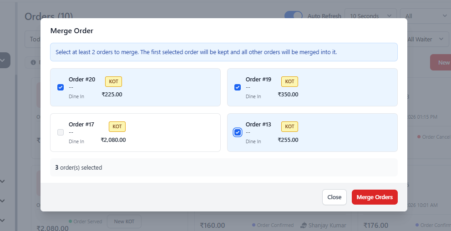Click Order Confirmed status near ₹160.00
451x231 pixels.
point(273,225)
